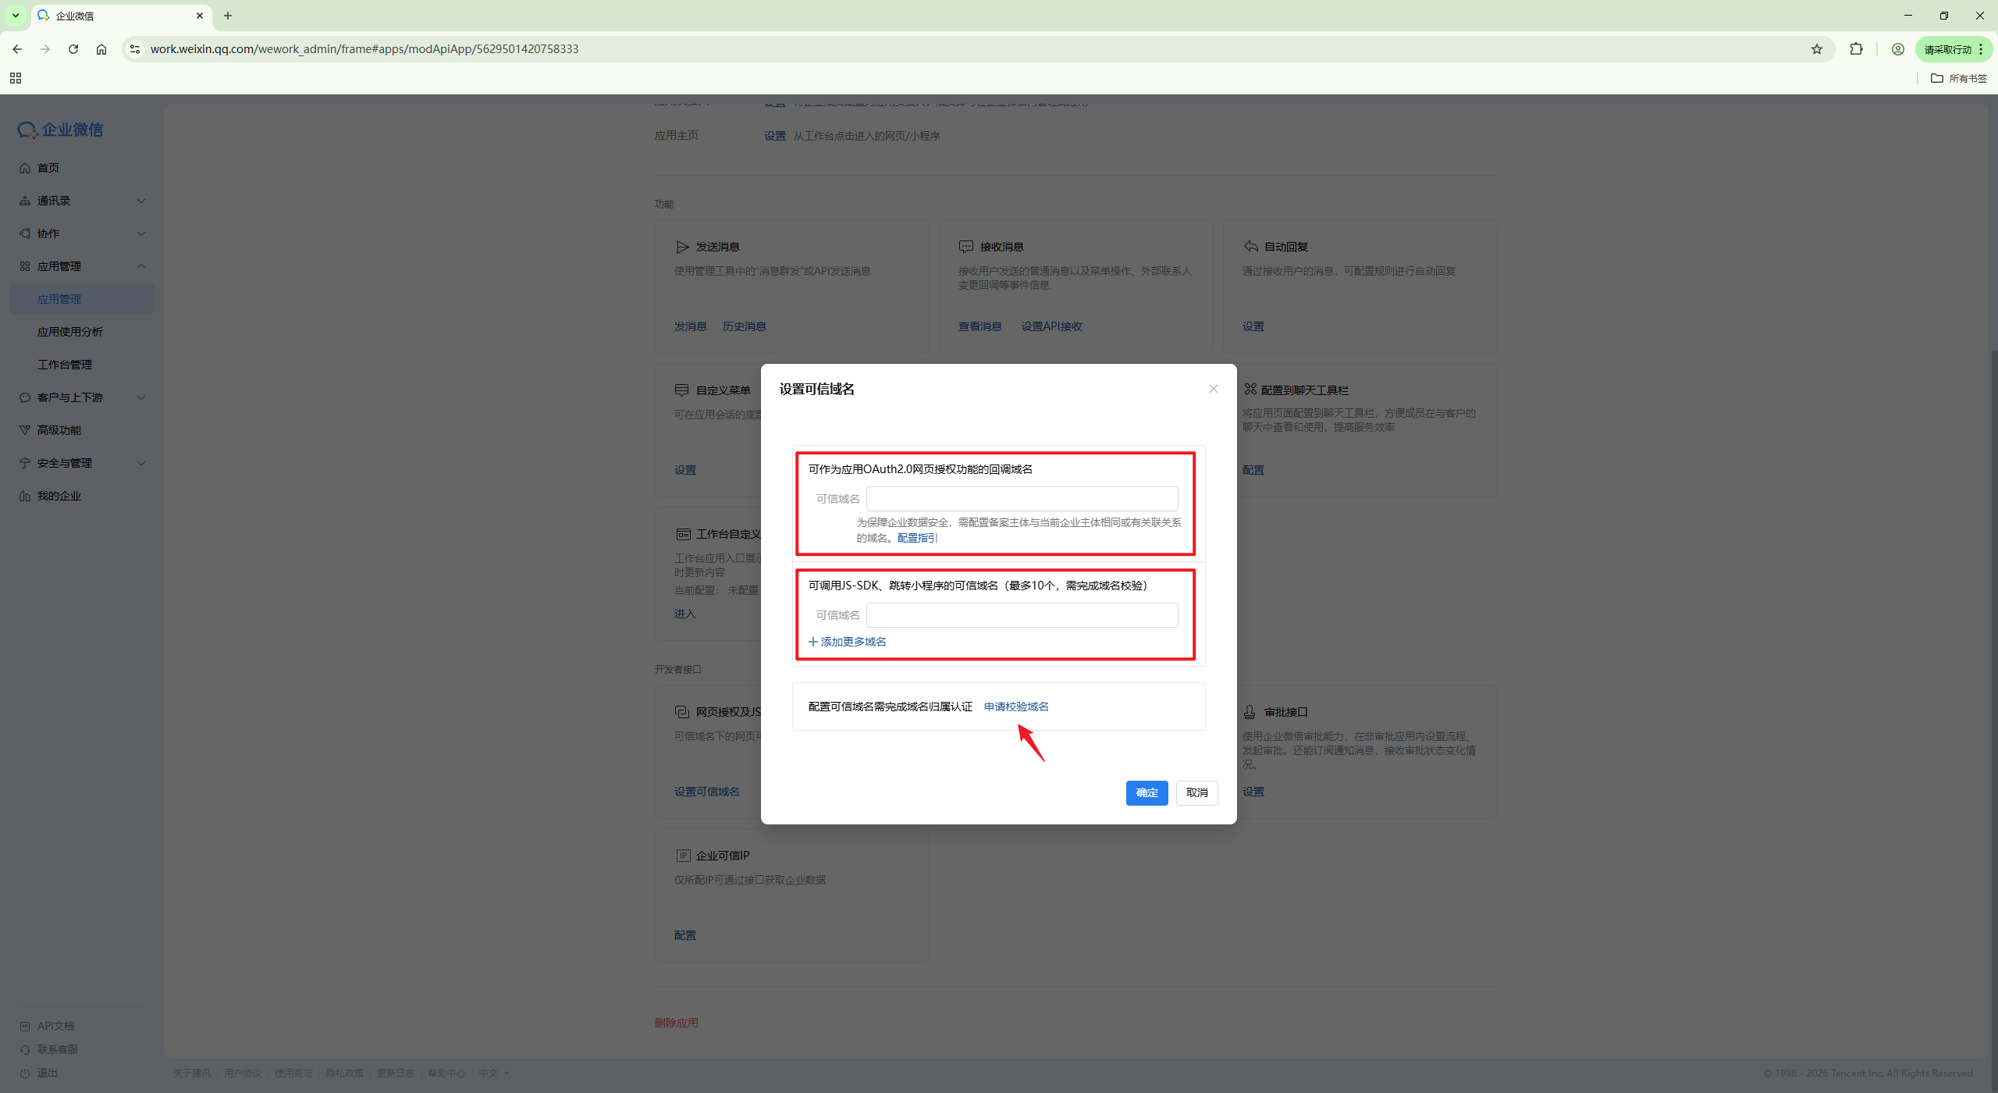Click 设置 under 自动回复
This screenshot has width=1998, height=1093.
pyautogui.click(x=1253, y=326)
